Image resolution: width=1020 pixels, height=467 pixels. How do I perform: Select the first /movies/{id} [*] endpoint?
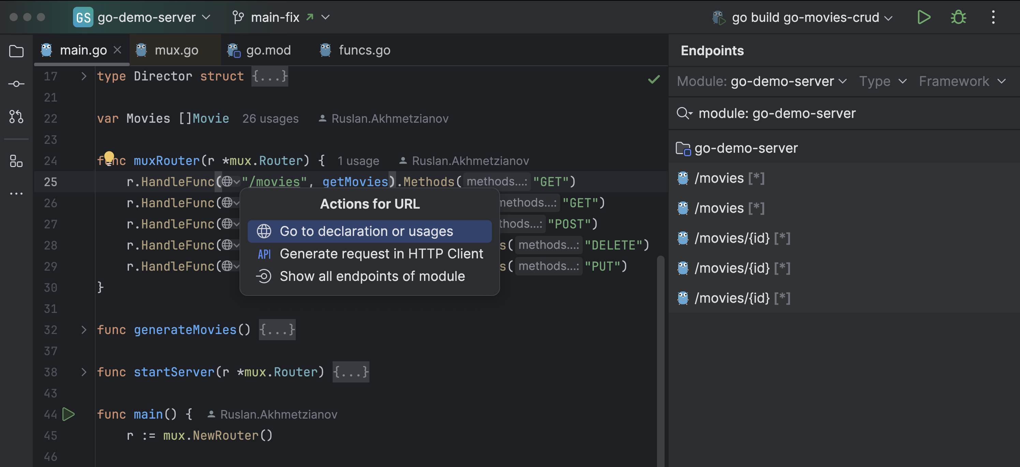pos(844,238)
